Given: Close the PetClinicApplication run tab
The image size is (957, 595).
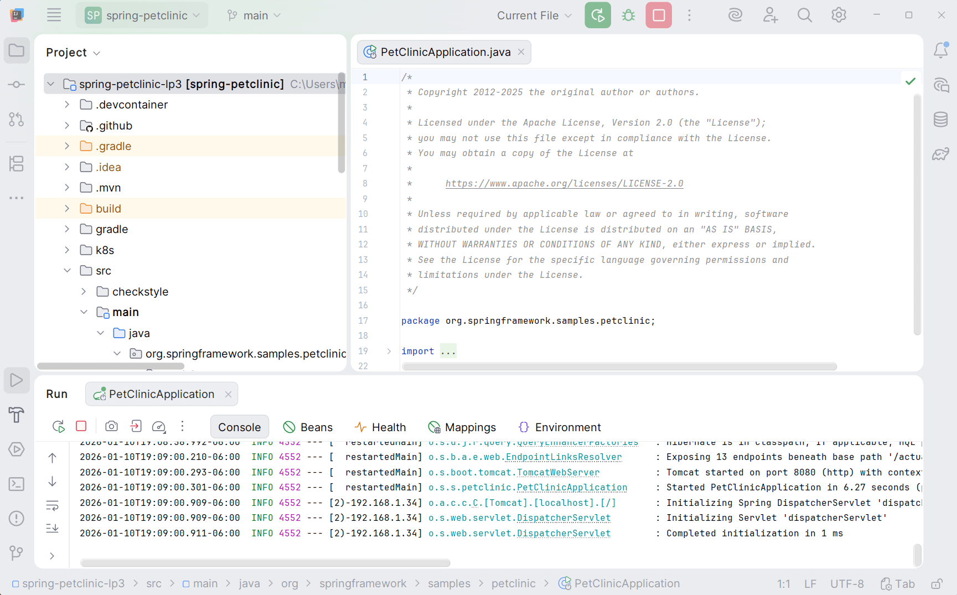Looking at the screenshot, I should point(228,394).
